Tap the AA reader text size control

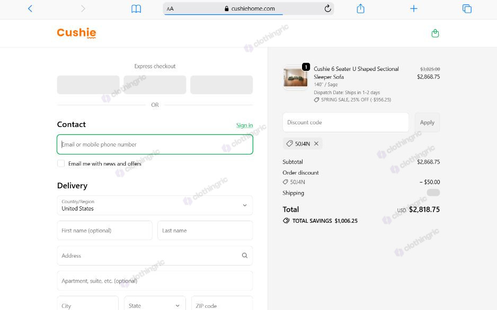[170, 9]
